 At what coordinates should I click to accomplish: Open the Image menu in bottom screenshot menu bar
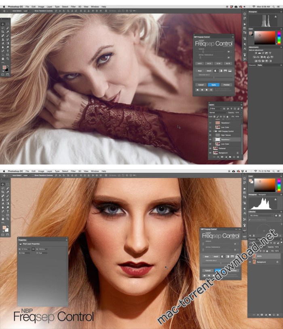41,171
